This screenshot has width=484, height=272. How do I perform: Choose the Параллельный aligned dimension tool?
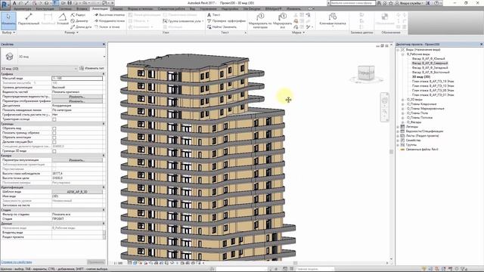click(x=29, y=19)
